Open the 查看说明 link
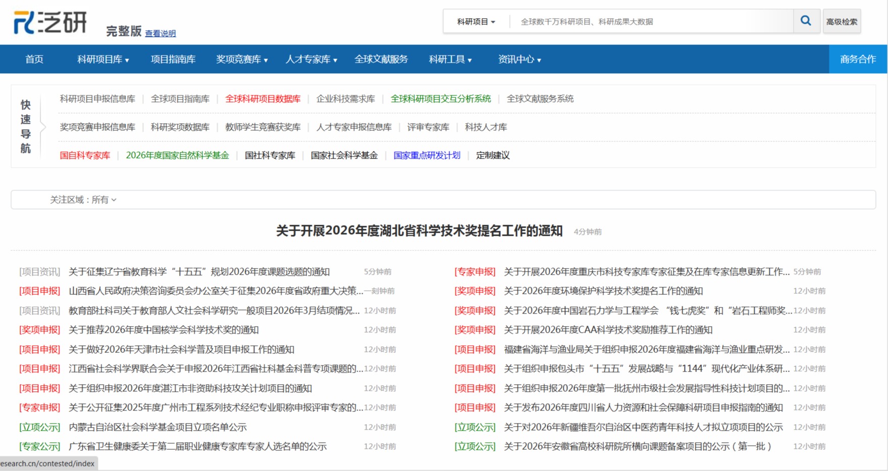 tap(160, 33)
